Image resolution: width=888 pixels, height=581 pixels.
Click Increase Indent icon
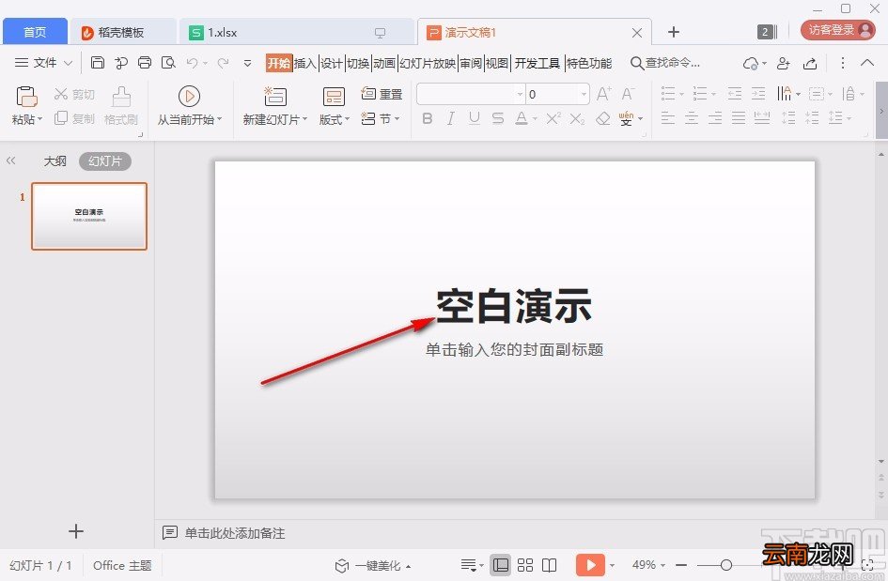pyautogui.click(x=758, y=93)
